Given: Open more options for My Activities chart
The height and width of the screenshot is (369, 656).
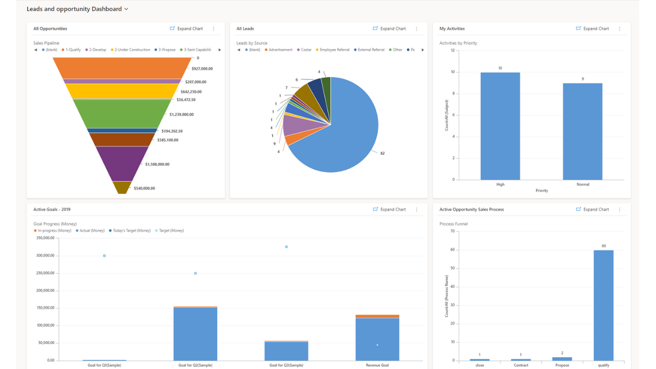Looking at the screenshot, I should 620,29.
